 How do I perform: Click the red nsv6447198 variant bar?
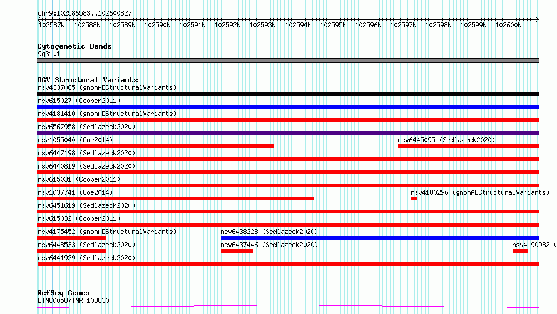pos(288,159)
